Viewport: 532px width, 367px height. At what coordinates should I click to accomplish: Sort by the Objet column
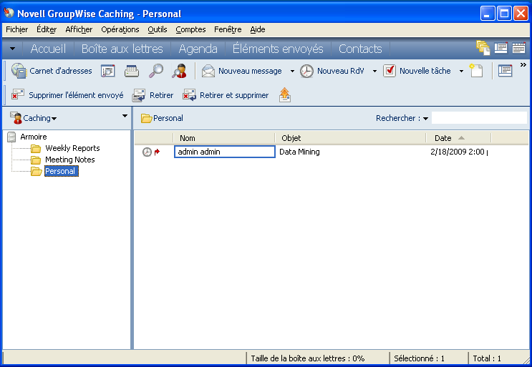coord(350,138)
